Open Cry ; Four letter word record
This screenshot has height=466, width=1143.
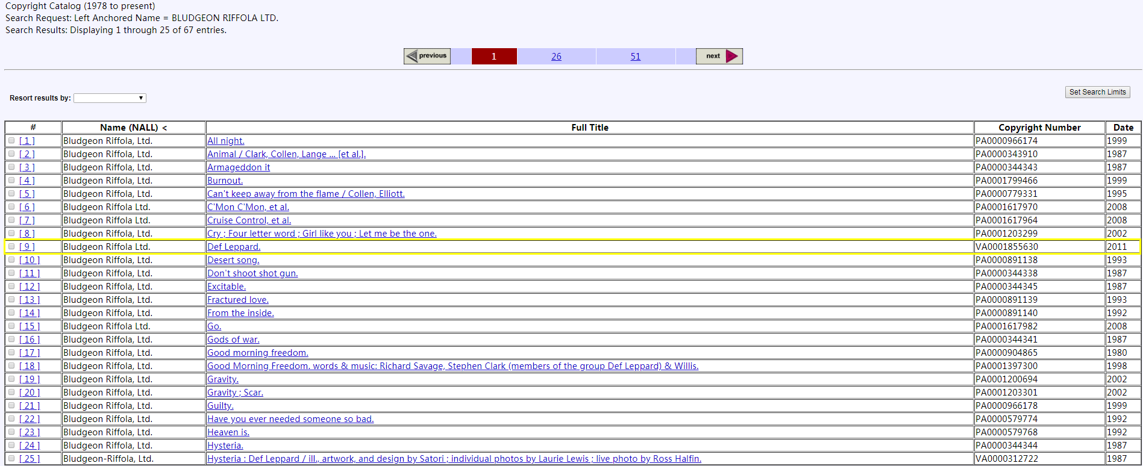322,234
